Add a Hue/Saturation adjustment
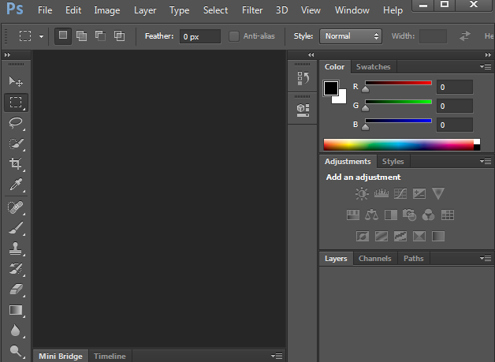This screenshot has height=362, width=495. tap(353, 215)
